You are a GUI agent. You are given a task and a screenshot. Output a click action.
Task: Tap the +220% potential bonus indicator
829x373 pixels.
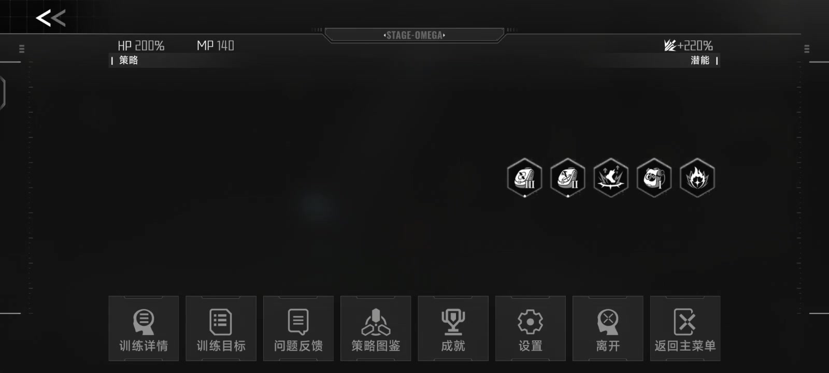click(x=689, y=46)
